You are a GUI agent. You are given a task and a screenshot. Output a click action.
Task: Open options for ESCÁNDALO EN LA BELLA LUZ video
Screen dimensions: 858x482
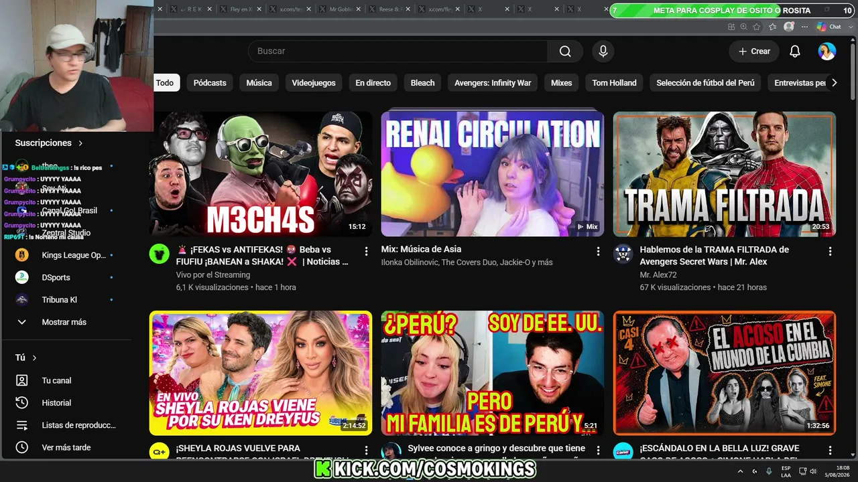point(830,451)
